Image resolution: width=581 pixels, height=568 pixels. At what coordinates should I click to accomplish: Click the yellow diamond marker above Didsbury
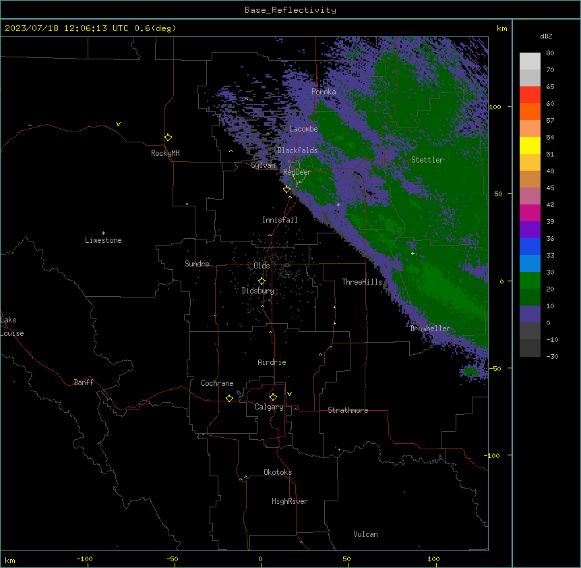(x=262, y=281)
